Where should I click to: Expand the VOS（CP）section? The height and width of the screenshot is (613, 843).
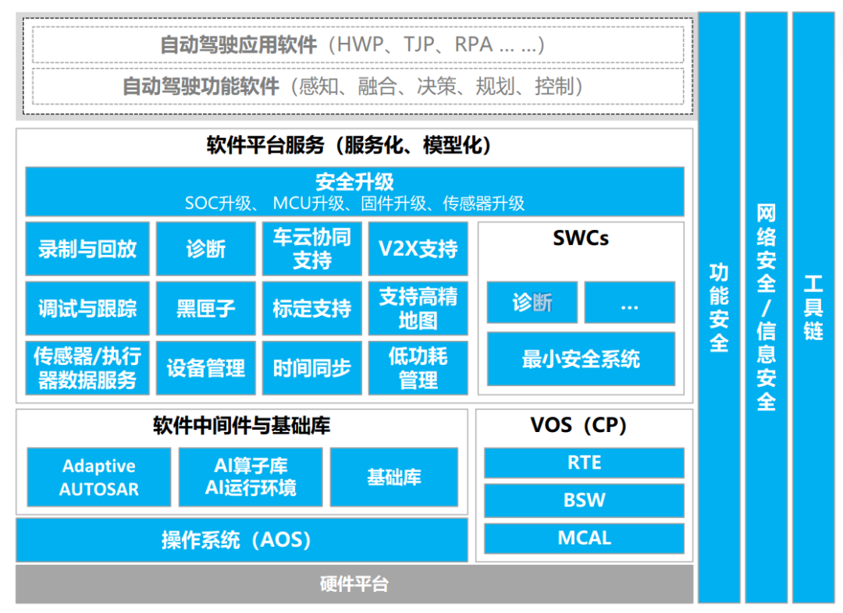pyautogui.click(x=583, y=425)
